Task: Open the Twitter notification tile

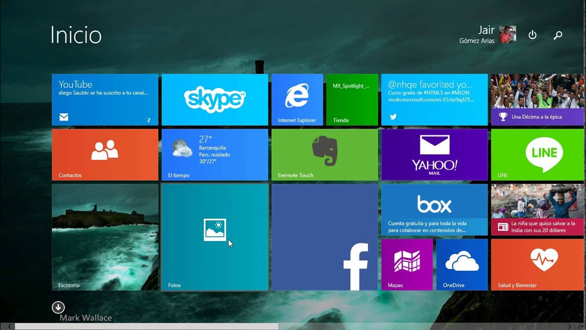Action: point(434,99)
